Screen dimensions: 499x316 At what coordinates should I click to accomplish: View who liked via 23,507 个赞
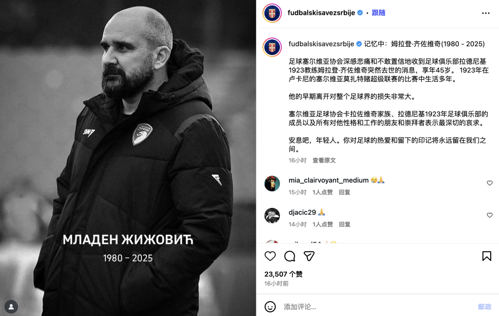(283, 274)
